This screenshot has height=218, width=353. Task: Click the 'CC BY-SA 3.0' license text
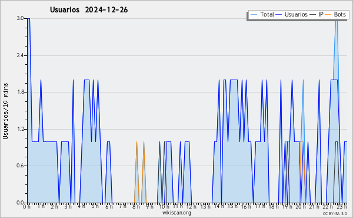click(x=335, y=213)
